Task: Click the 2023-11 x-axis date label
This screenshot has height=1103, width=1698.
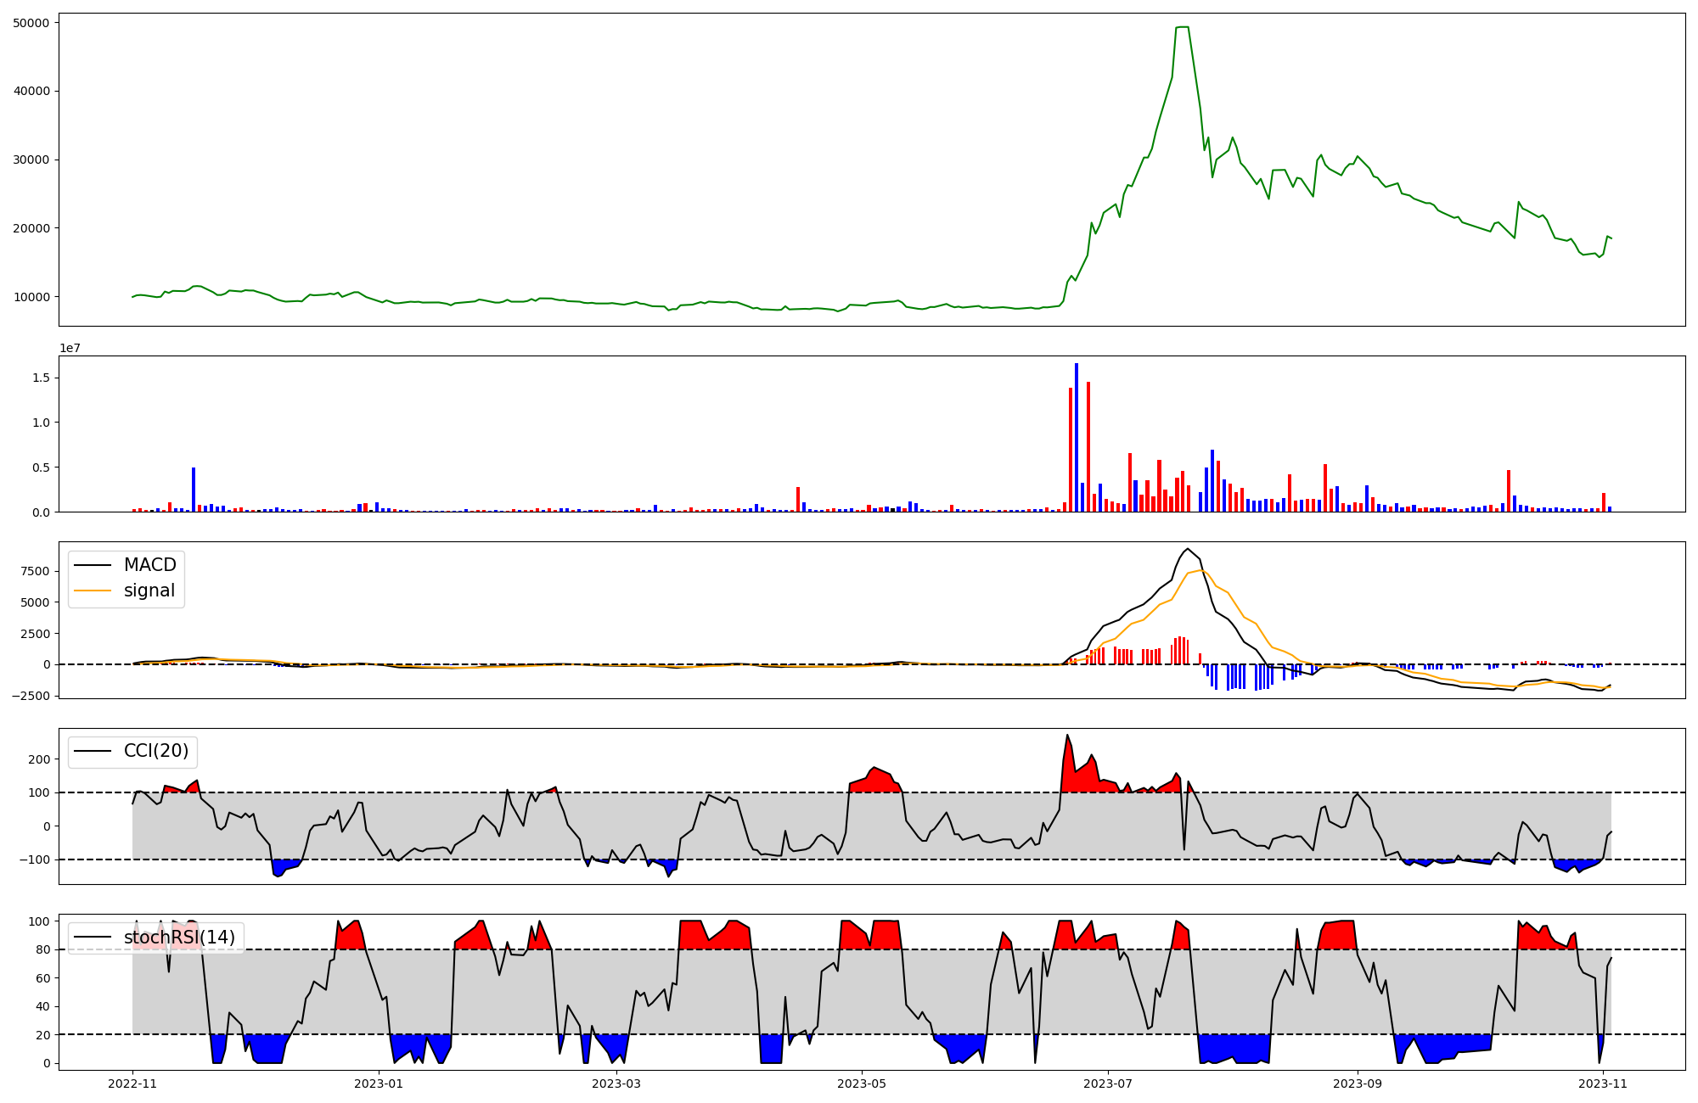Action: point(1602,1083)
